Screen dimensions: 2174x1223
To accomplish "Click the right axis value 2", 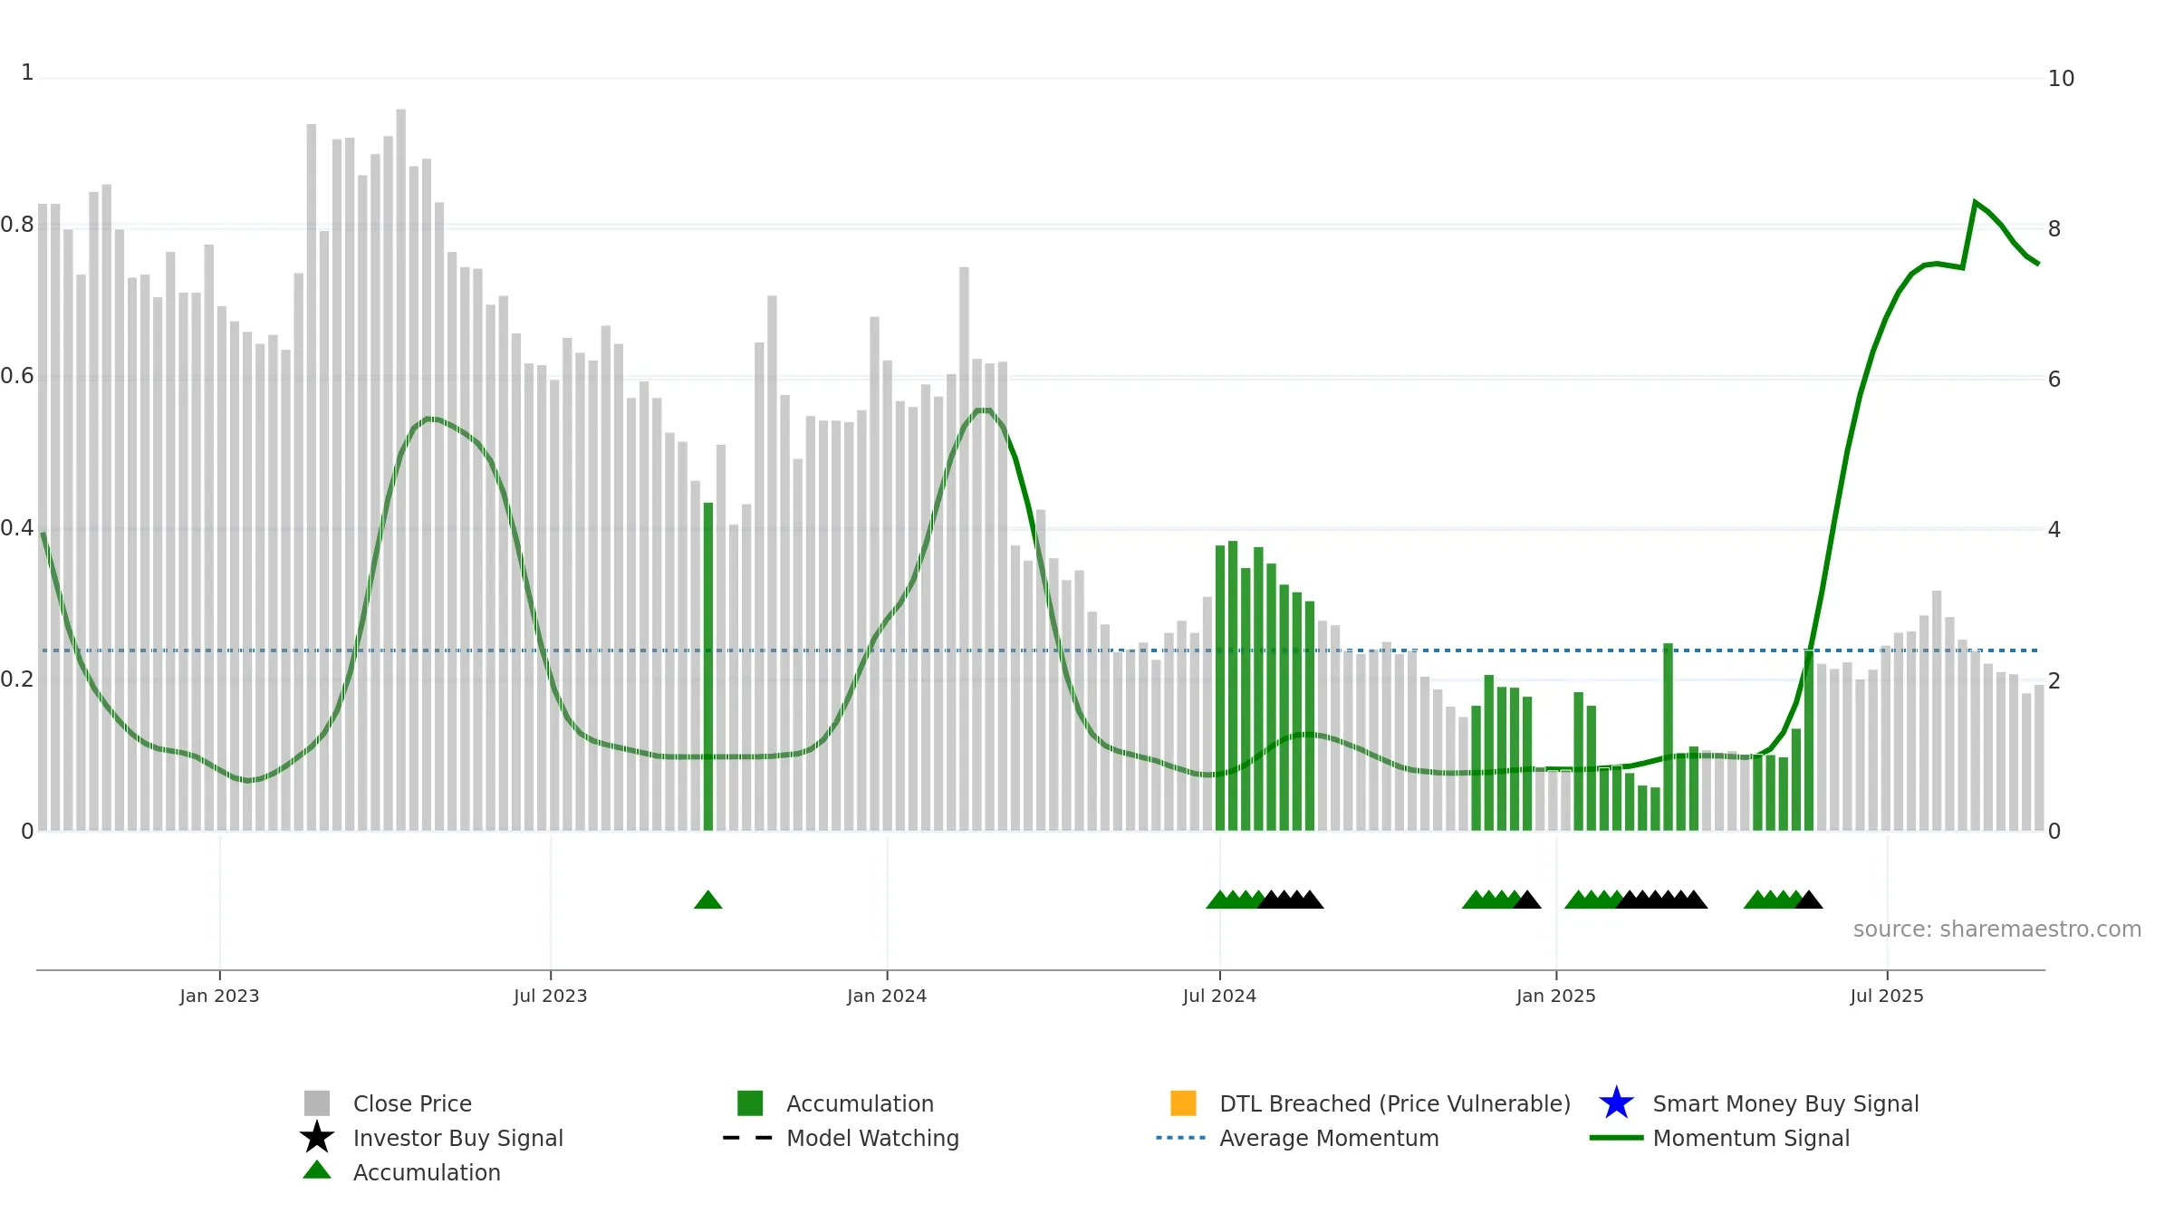I will 2054,681.
